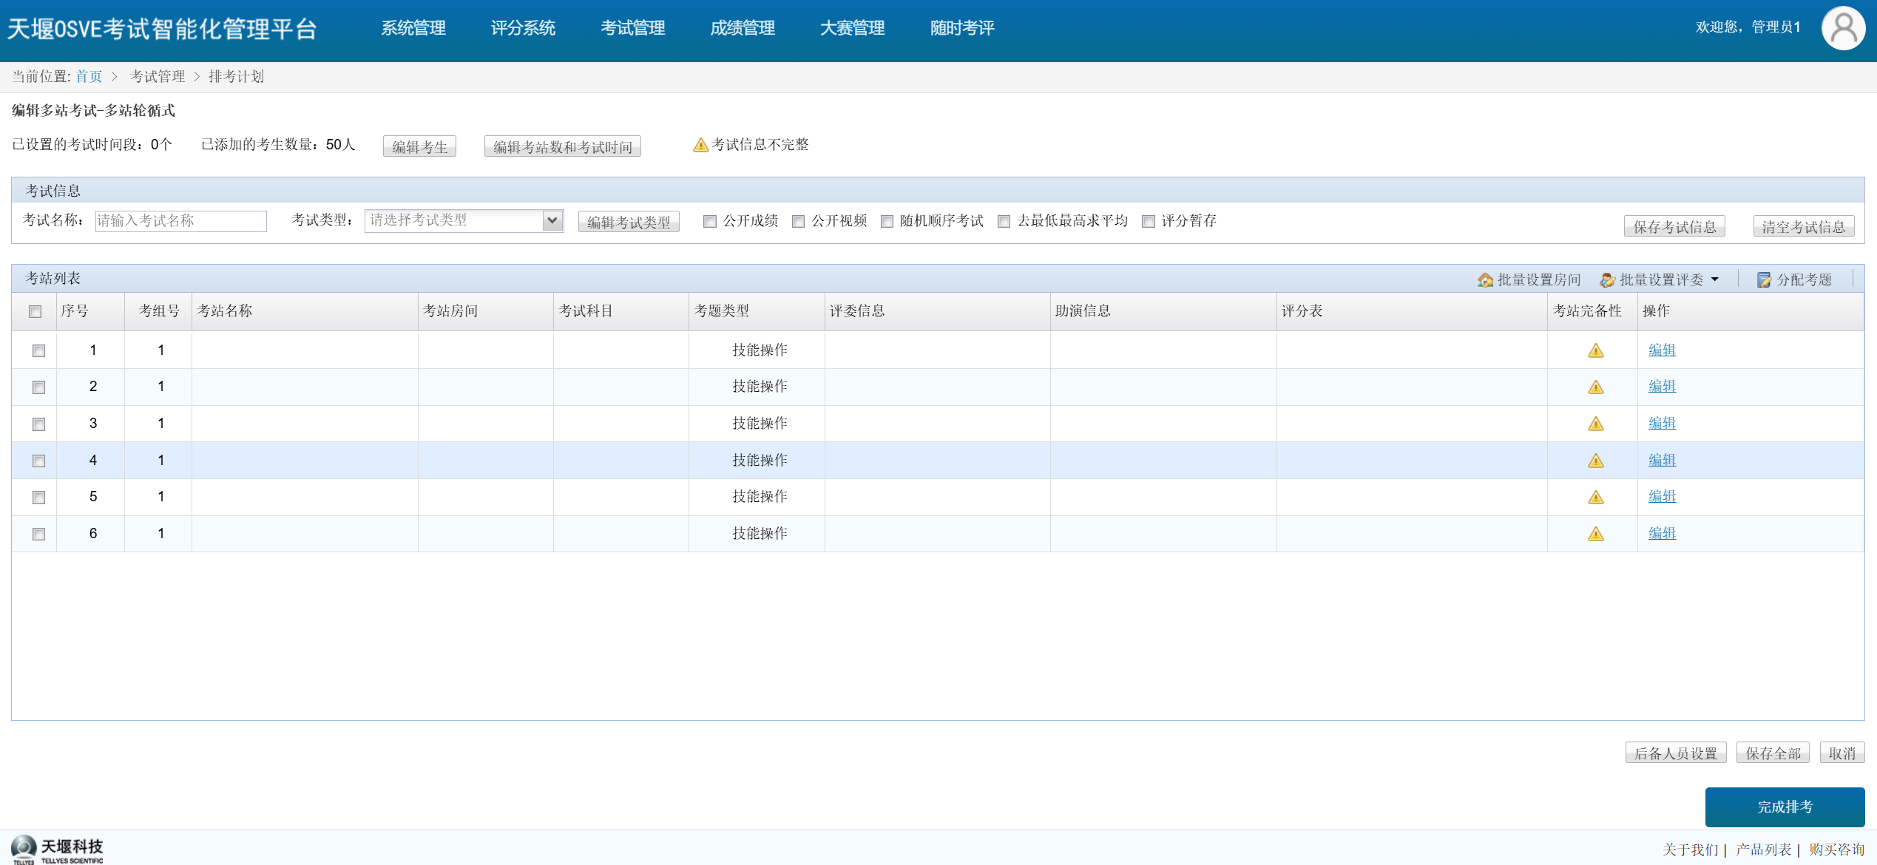Check the checkbox for station row 5

tap(38, 498)
